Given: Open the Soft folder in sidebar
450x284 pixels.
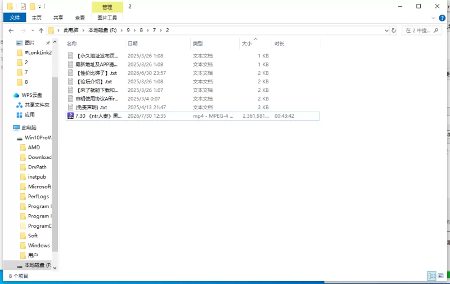Looking at the screenshot, I should click(x=33, y=236).
